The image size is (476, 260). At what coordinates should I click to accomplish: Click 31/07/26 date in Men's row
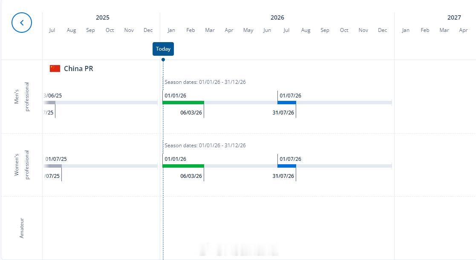[x=283, y=112]
